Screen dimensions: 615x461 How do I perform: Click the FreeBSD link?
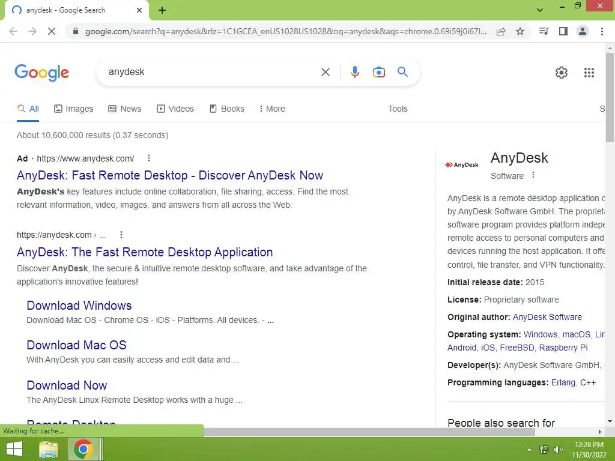tap(517, 348)
